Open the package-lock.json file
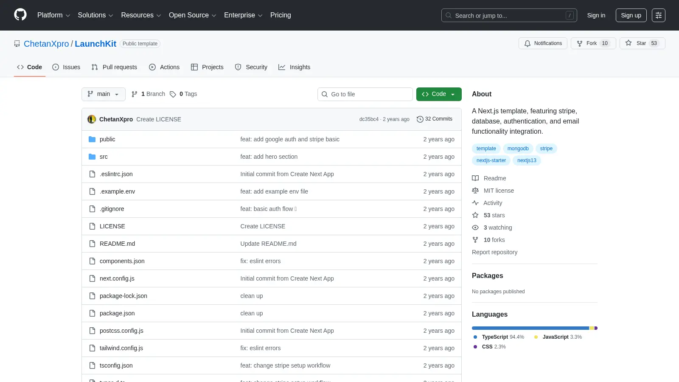Screen dimensions: 679x382 coord(123,296)
